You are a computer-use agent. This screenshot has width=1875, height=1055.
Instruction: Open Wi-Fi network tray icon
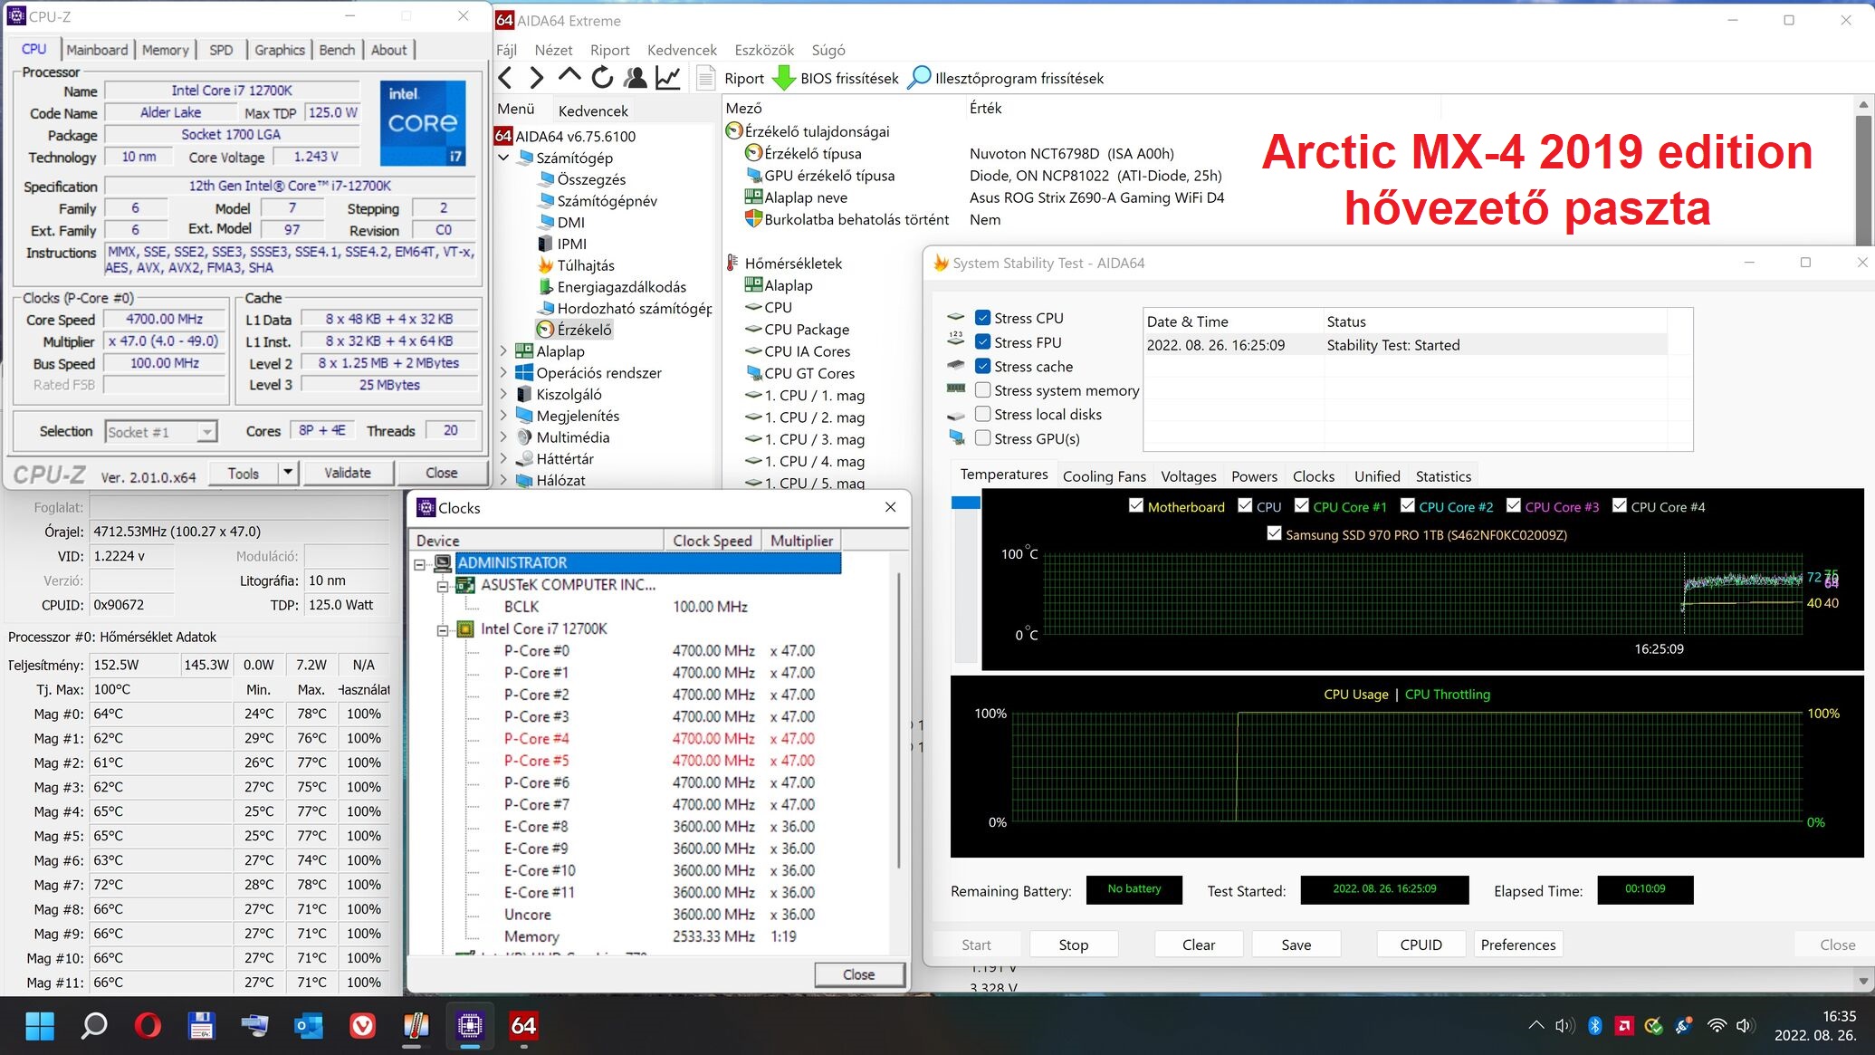coord(1717,1025)
